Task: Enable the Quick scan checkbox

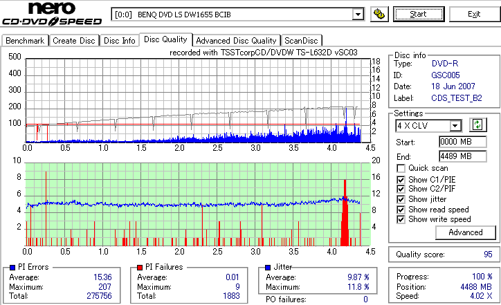Action: (401, 168)
